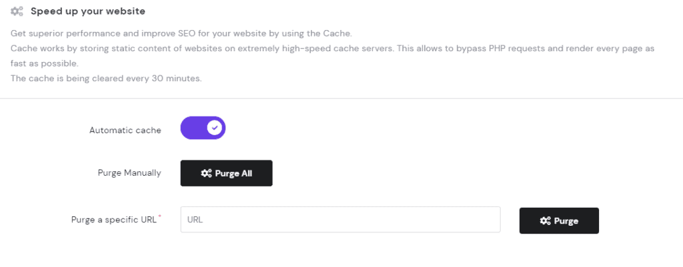
Task: Click the purple left side of cache toggle
Action: point(193,128)
